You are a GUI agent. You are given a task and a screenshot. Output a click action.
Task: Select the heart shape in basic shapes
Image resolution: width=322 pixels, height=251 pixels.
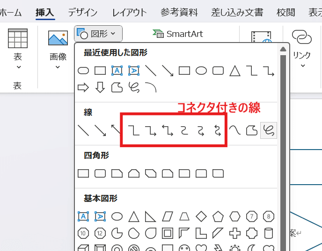tap(201, 248)
